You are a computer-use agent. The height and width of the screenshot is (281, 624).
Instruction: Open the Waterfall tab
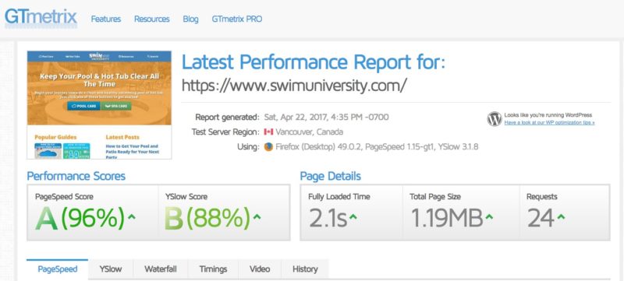click(x=161, y=269)
